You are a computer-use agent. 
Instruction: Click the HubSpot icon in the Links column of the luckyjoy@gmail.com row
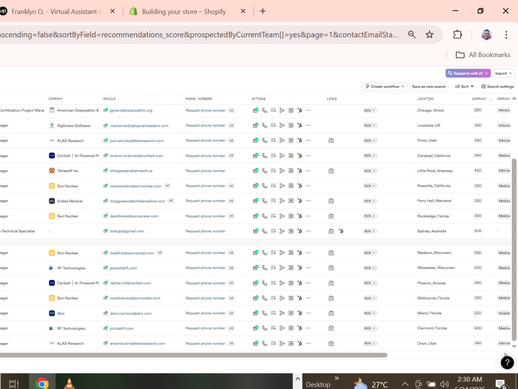[341, 231]
